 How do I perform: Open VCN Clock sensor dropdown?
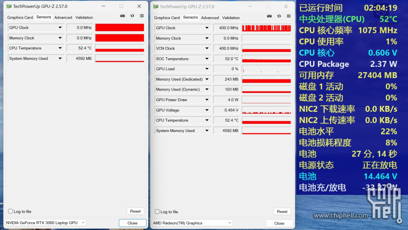pos(207,48)
